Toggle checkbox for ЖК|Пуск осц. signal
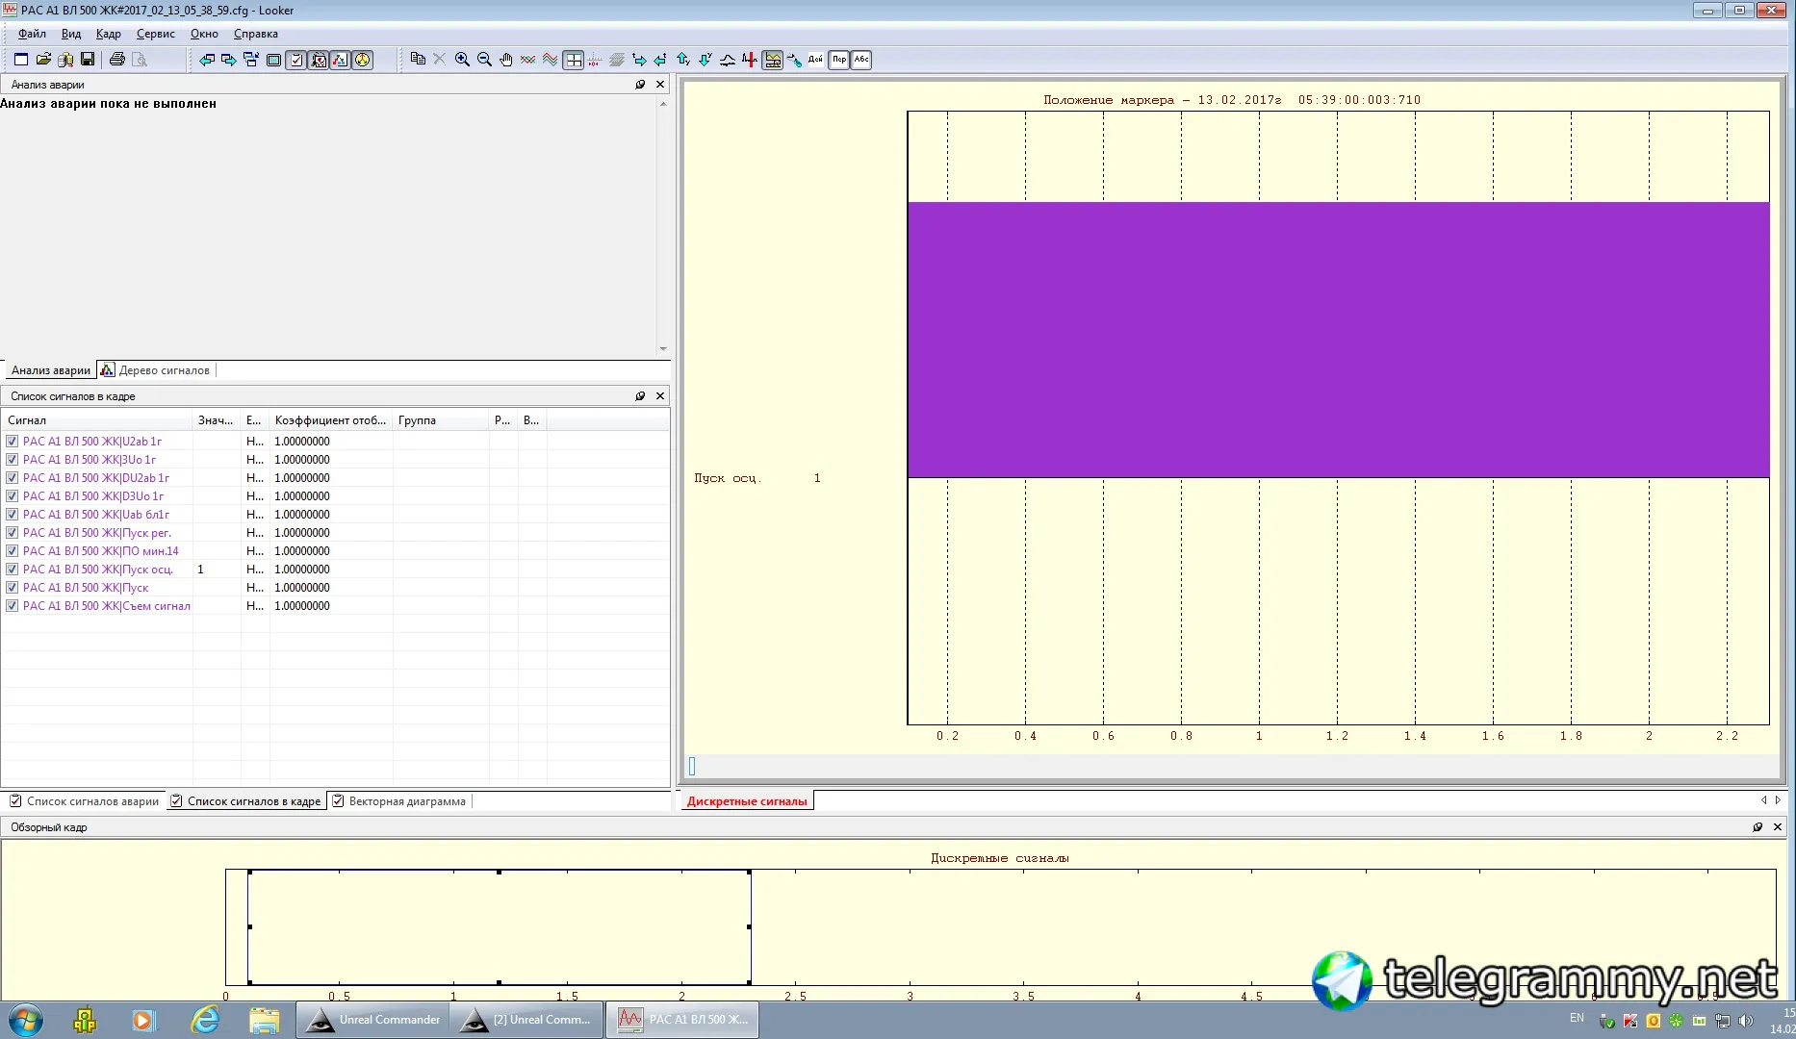The height and width of the screenshot is (1039, 1796). click(13, 570)
